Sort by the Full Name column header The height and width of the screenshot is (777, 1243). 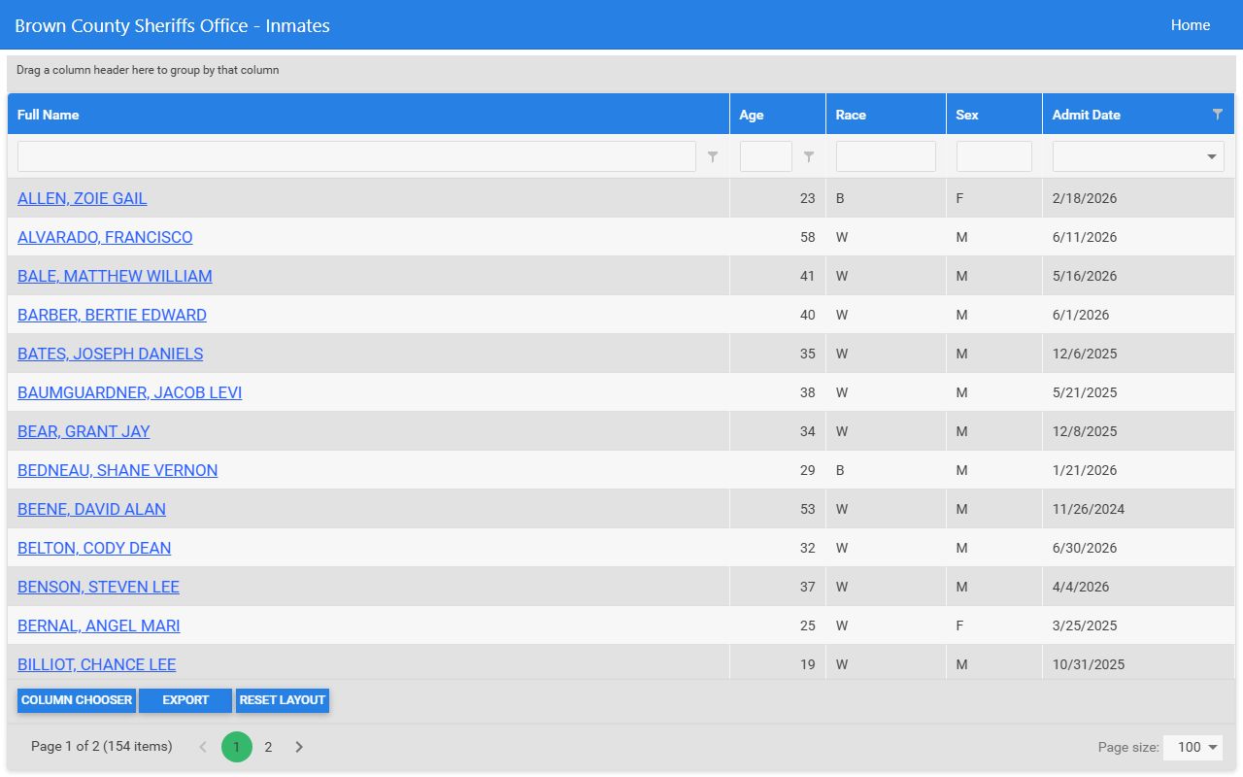point(368,115)
